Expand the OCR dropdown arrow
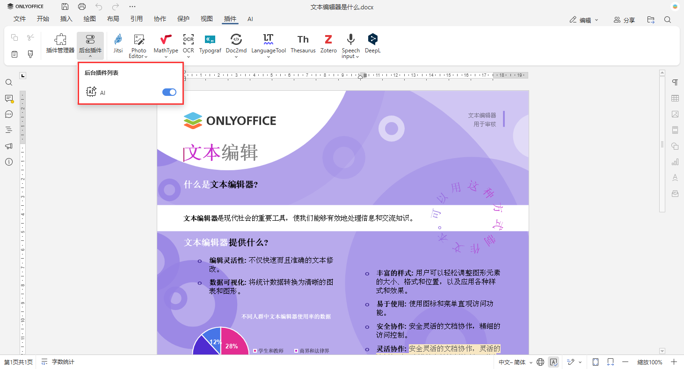Viewport: 684px width, 369px height. (188, 57)
